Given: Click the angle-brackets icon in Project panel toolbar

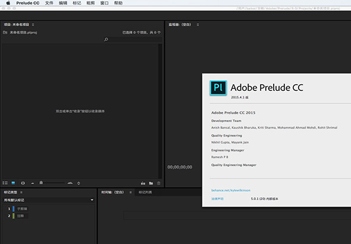Looking at the screenshot, I should click(x=23, y=183).
